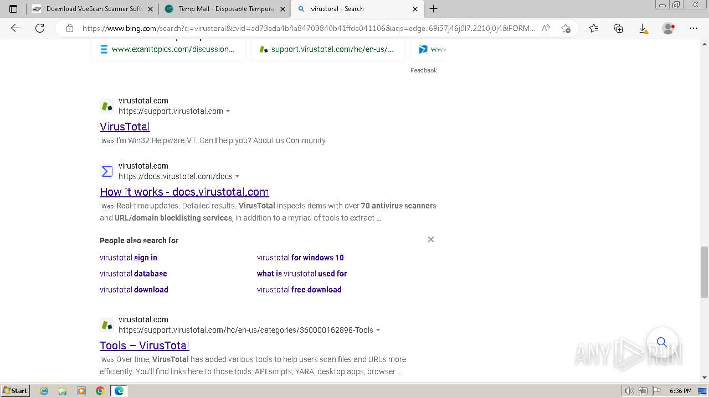The image size is (709, 398).
Task: Expand dropdown next to support.virustotal.com URL
Action: pyautogui.click(x=228, y=111)
